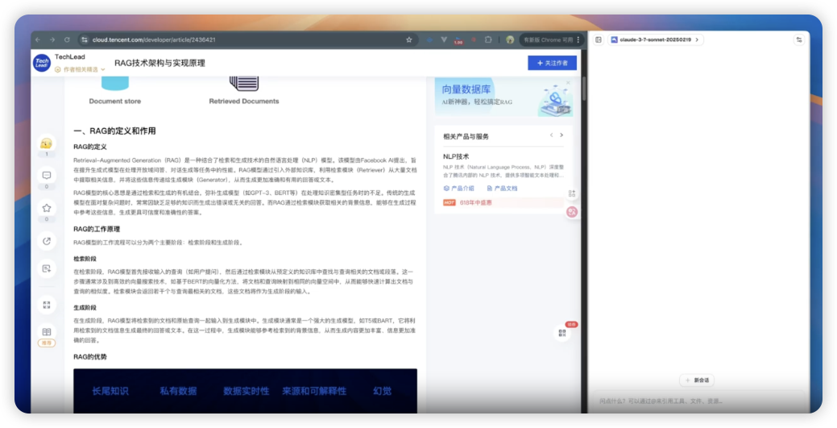Click 'Document store' diagram label
Viewport: 837px width, 428px height.
[114, 101]
